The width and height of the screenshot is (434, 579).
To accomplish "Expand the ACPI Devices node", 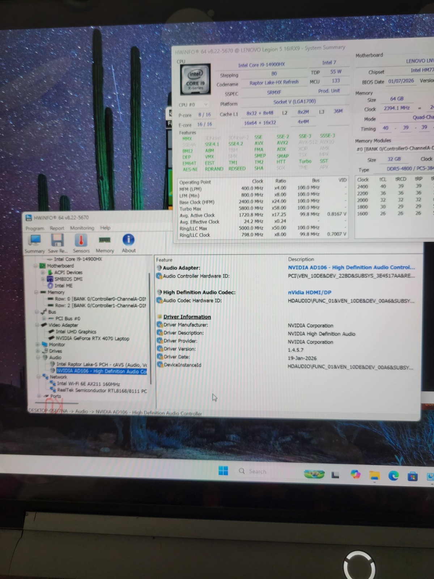I will (43, 272).
